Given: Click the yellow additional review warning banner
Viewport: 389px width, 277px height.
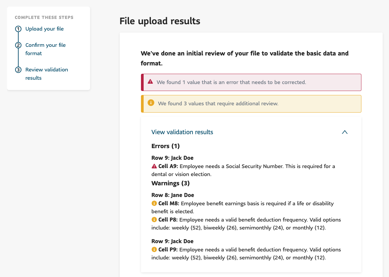Looking at the screenshot, I should [251, 104].
